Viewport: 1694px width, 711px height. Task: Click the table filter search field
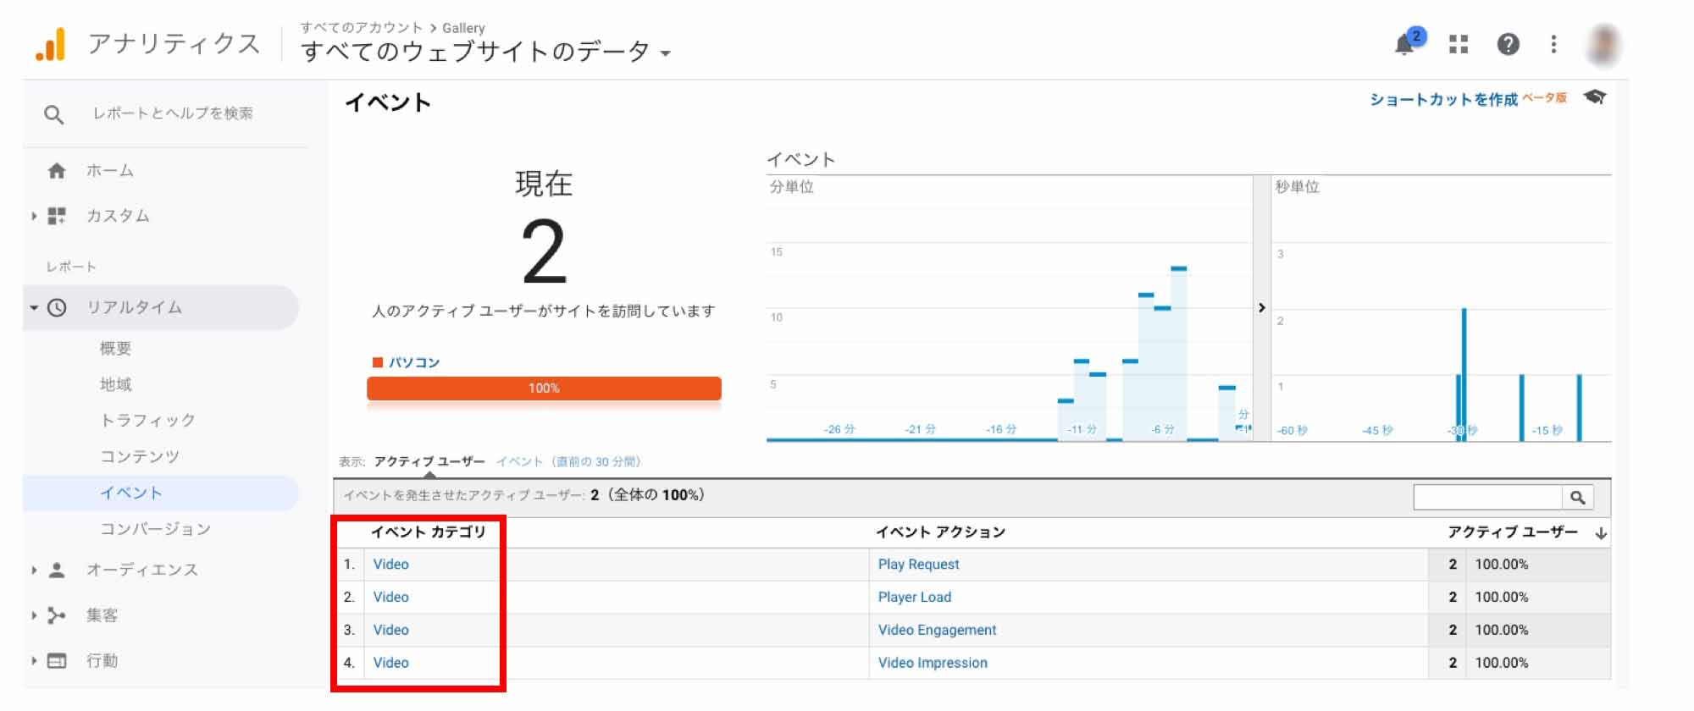click(x=1487, y=498)
